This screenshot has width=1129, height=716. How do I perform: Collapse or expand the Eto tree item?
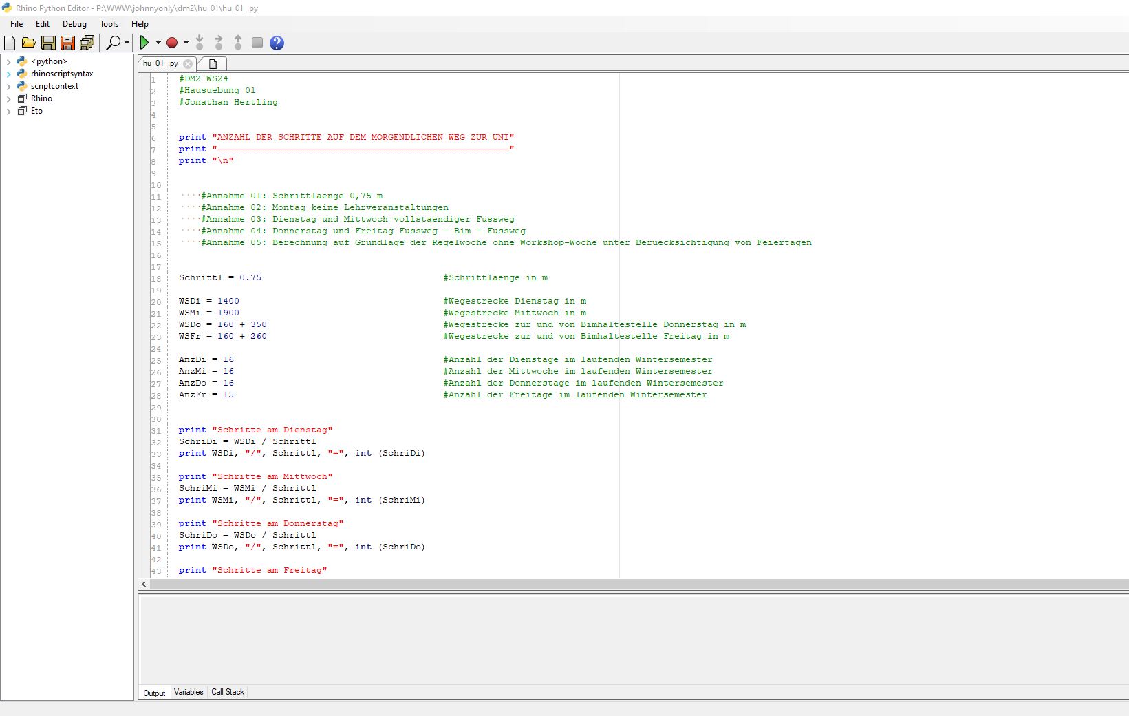click(8, 110)
